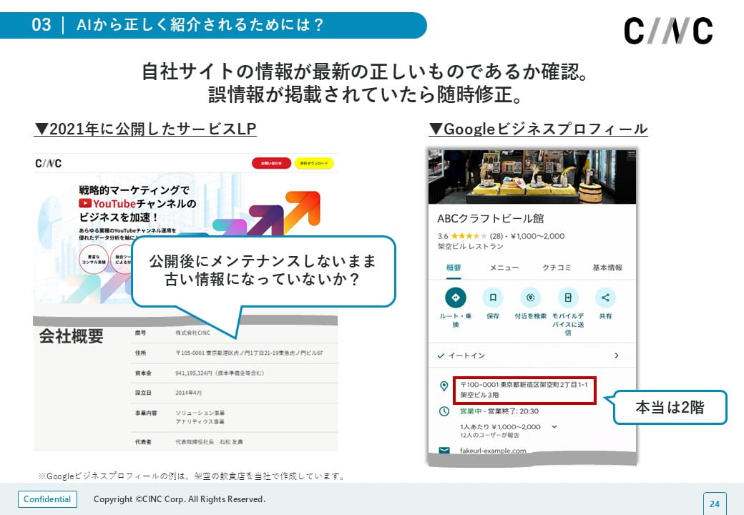The image size is (744, 515).
Task: Click the location pin icon by address
Action: click(x=444, y=386)
